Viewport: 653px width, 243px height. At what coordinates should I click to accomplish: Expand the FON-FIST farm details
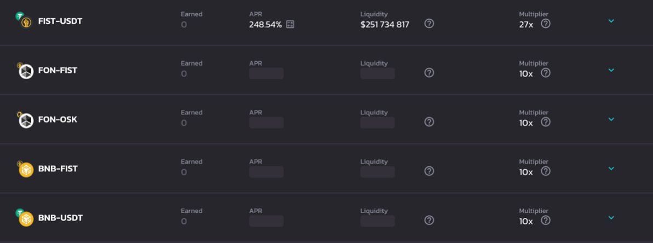(611, 70)
